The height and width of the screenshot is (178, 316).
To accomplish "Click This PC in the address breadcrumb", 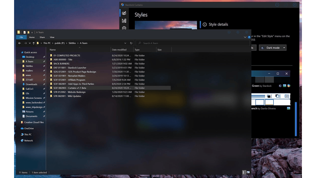I will (47, 43).
